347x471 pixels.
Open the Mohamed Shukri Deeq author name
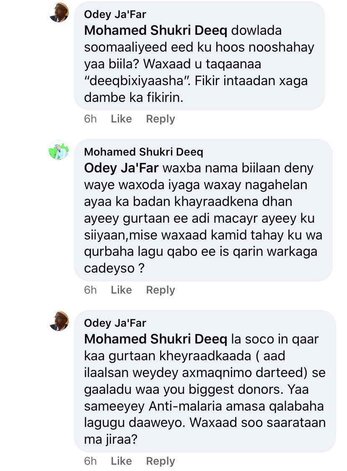point(143,152)
